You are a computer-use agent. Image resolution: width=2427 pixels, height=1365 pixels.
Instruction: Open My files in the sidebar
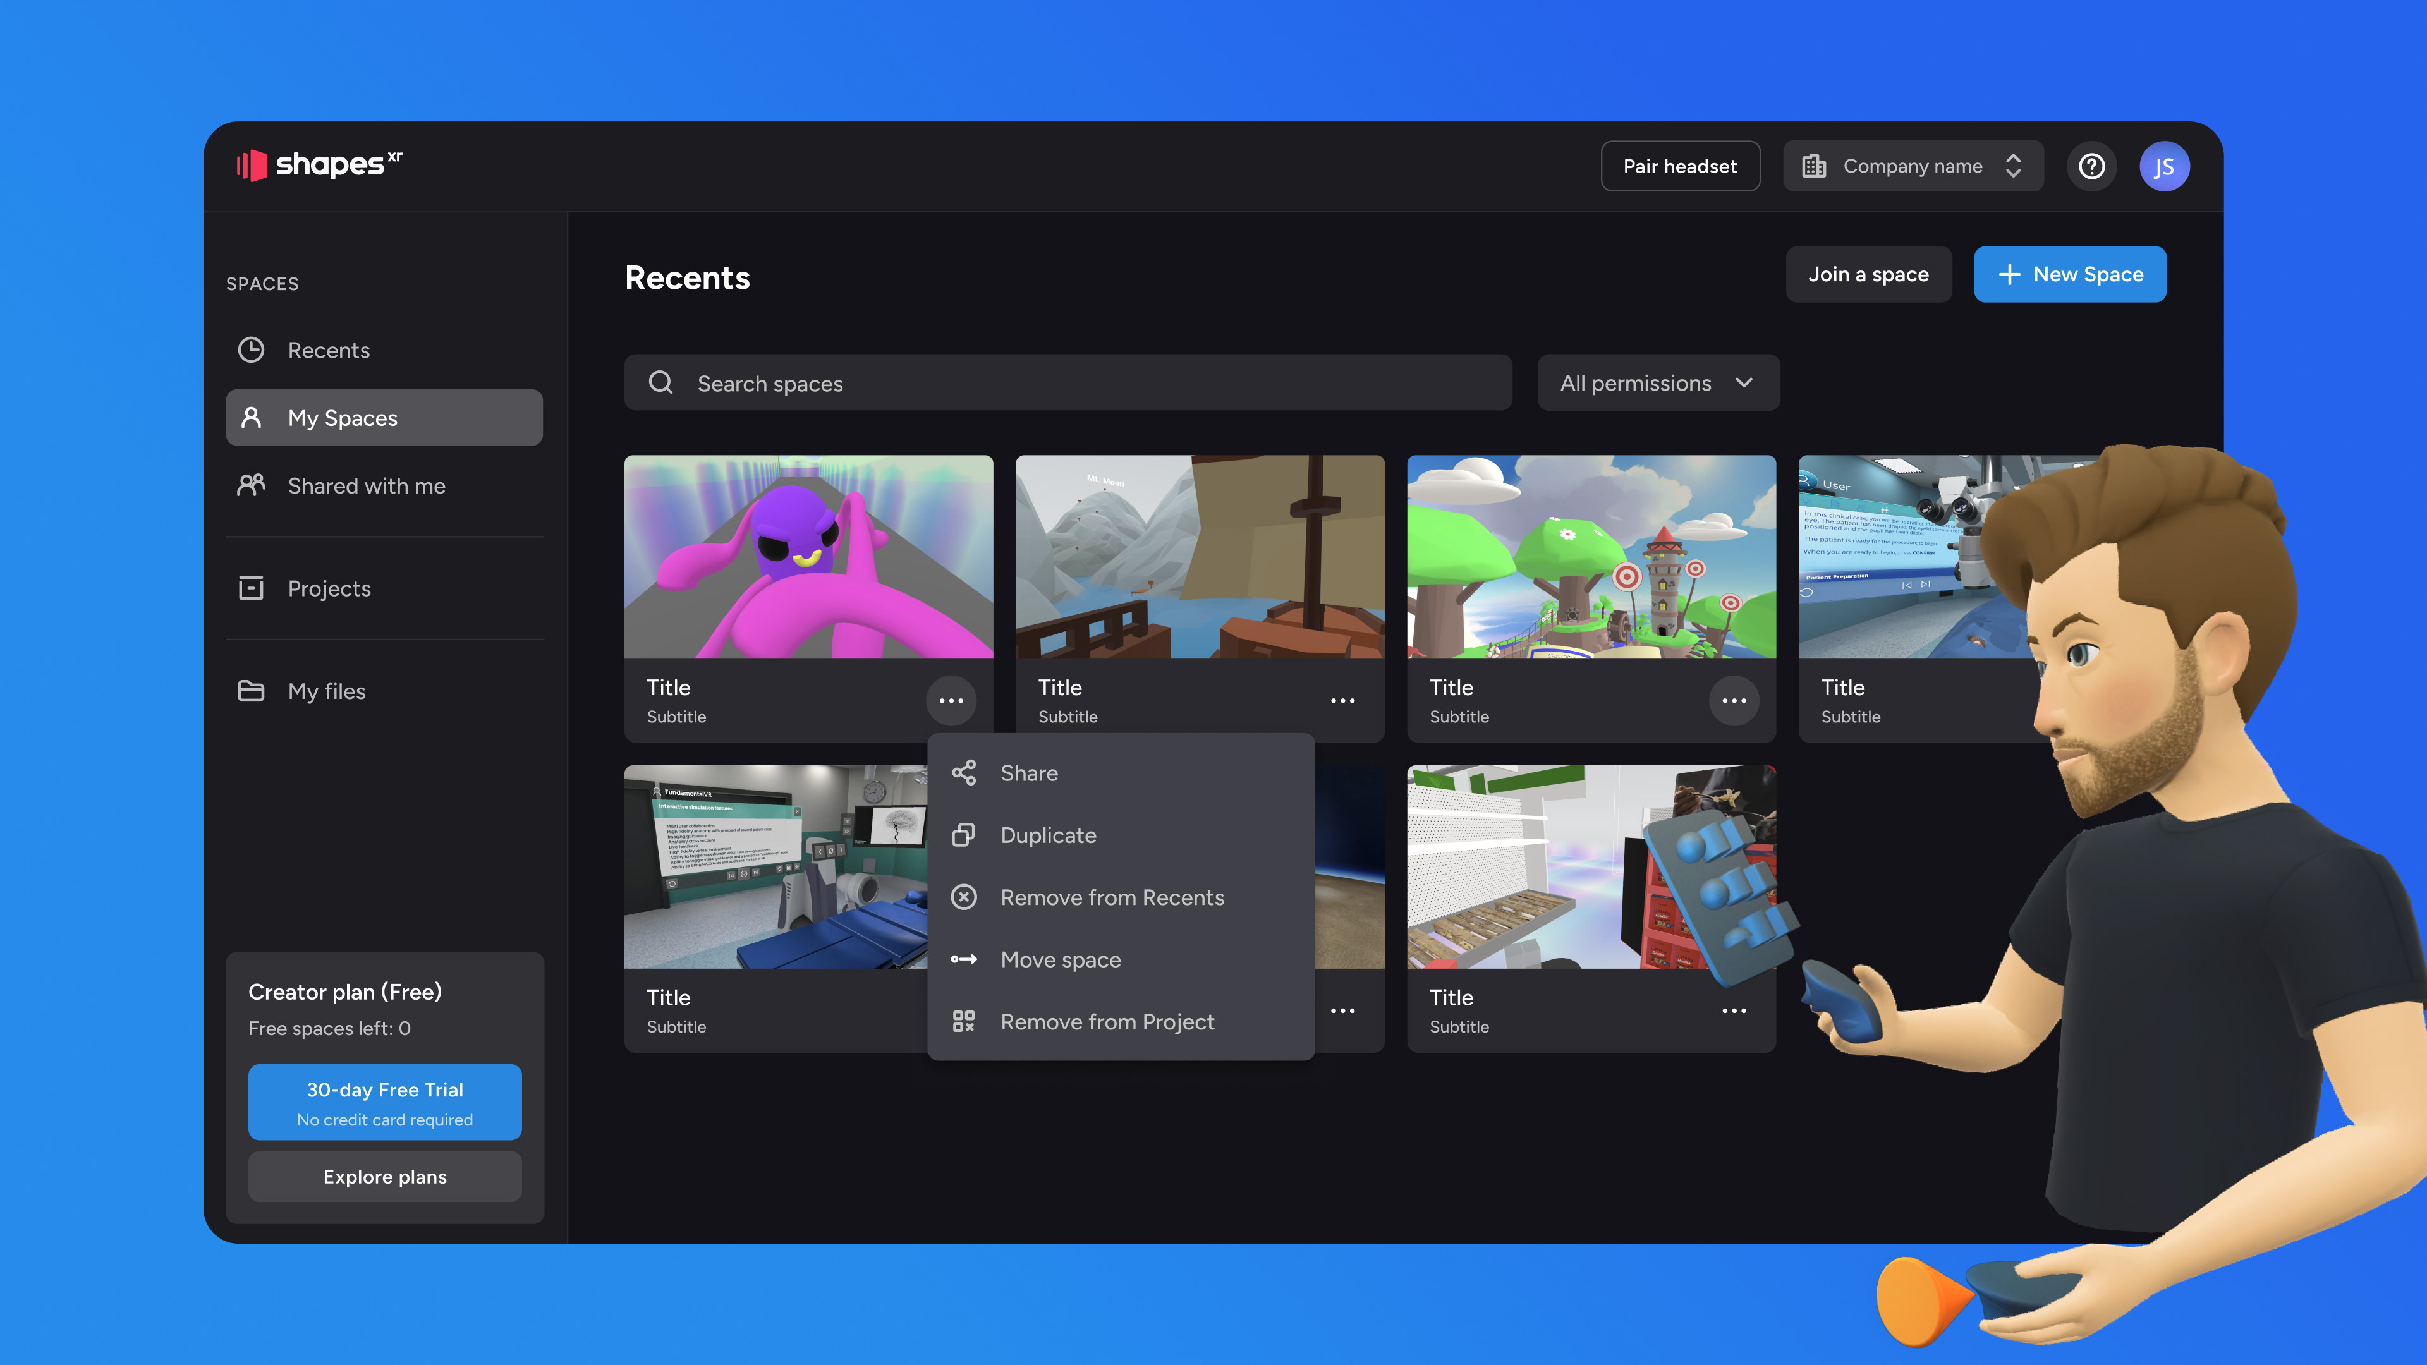tap(384, 691)
